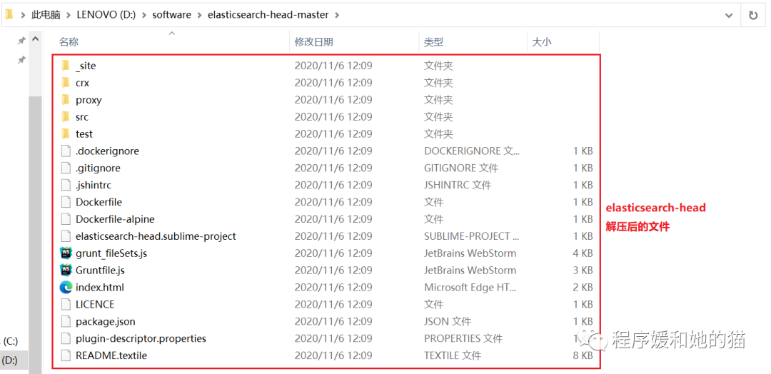Select (C:) drive in navigation pane
This screenshot has width=771, height=374.
click(11, 341)
